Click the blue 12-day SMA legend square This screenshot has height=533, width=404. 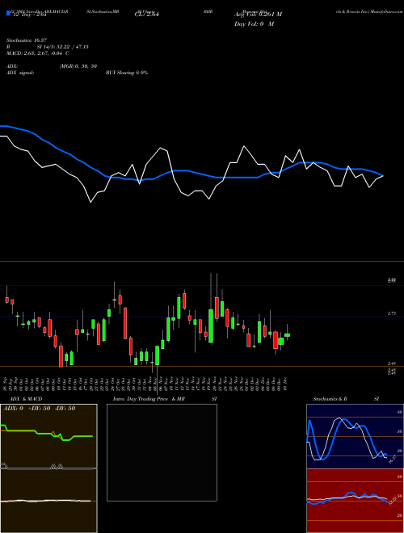(8, 14)
